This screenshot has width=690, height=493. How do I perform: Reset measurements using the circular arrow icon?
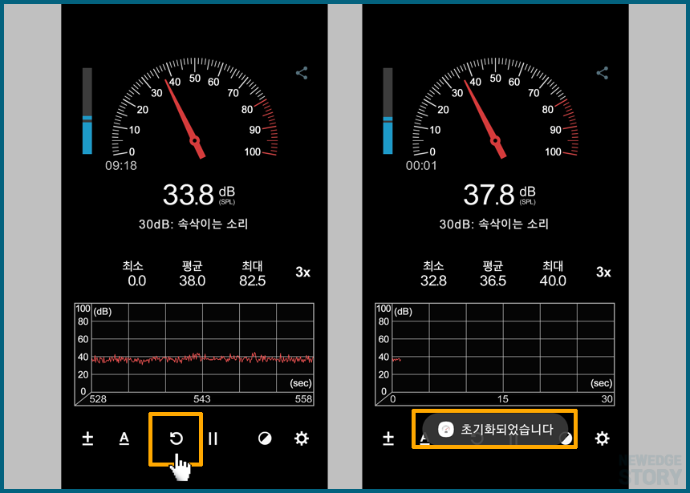tap(177, 438)
